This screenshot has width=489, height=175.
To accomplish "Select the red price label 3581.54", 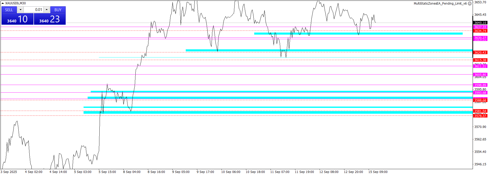I will coord(480,111).
